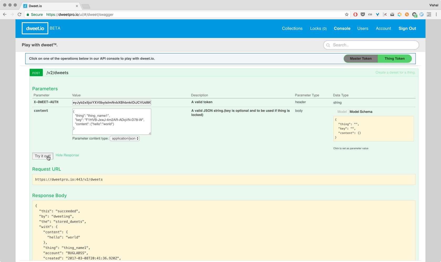Focus the Search.. field

pos(371,45)
